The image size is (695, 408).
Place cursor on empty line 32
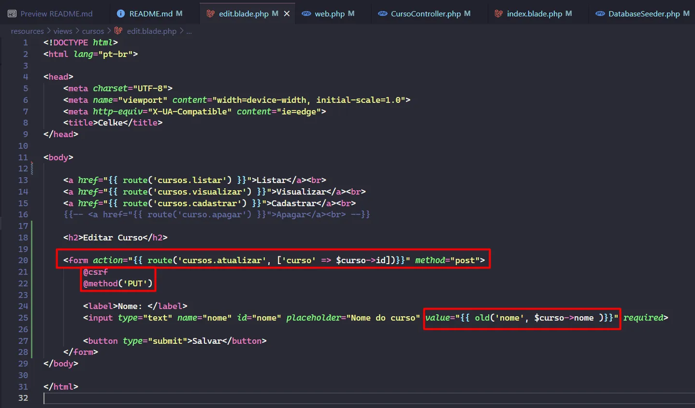pos(193,398)
